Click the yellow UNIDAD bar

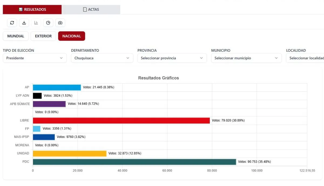click(69, 153)
